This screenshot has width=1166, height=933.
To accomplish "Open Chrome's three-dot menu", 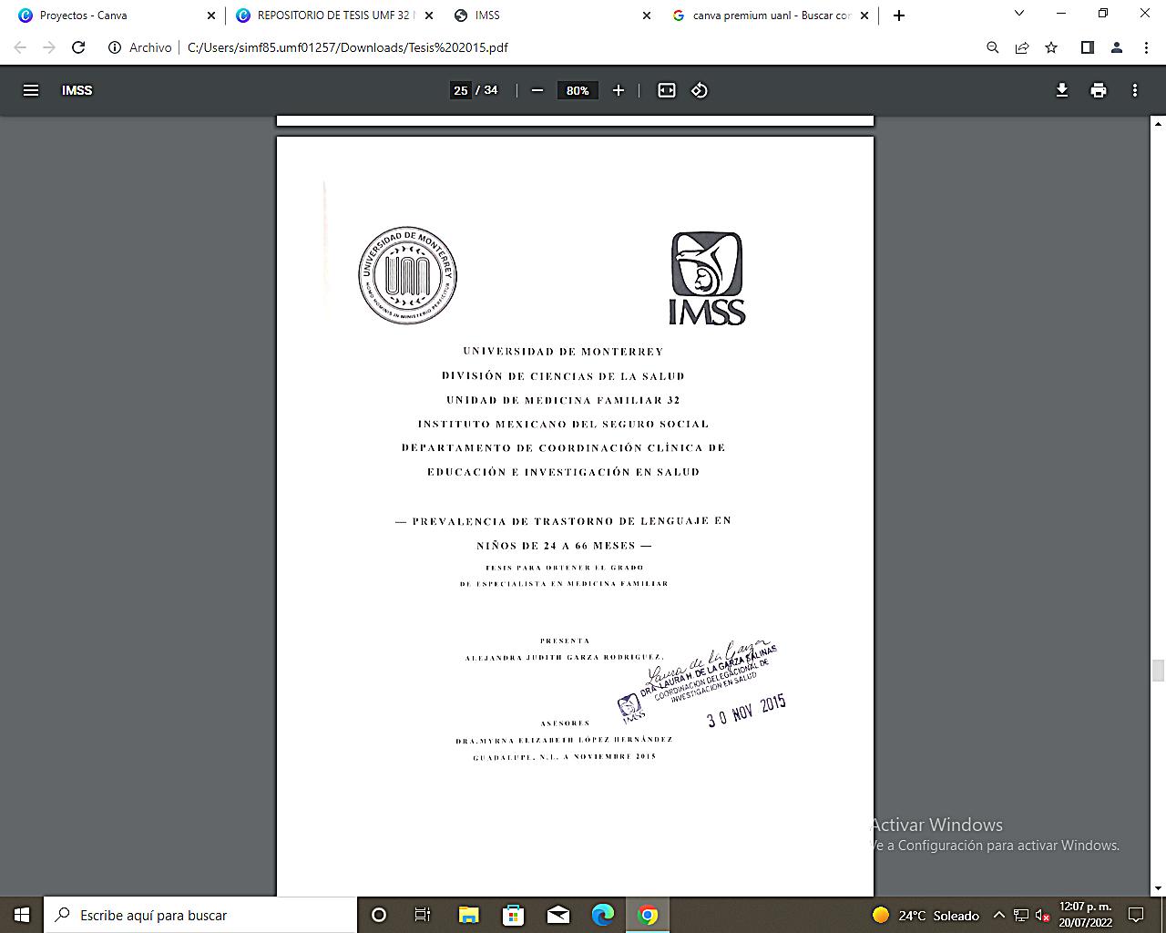I will [x=1146, y=47].
